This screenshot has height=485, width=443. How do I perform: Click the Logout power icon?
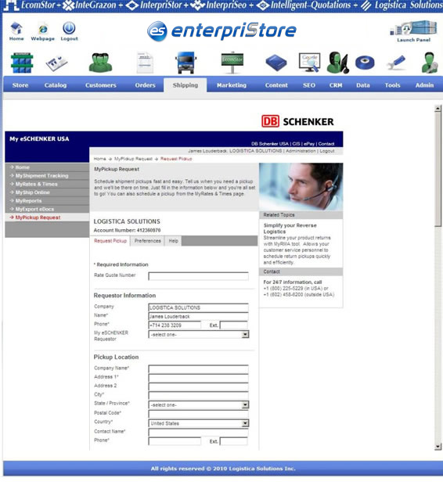[x=69, y=28]
